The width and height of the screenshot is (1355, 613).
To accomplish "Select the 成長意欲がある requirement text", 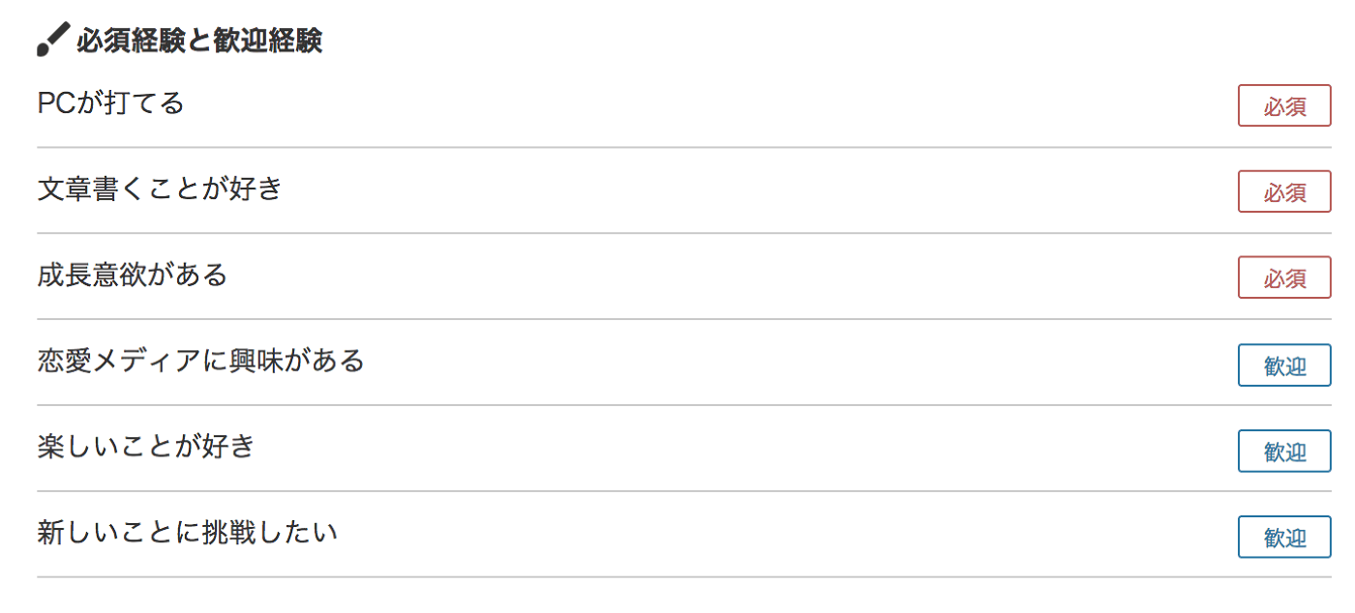I will tap(133, 275).
